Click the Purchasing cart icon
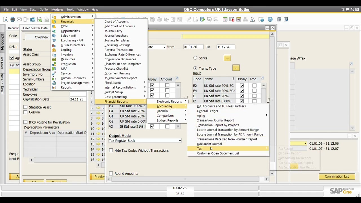This screenshot has width=361, height=203. (x=54, y=40)
